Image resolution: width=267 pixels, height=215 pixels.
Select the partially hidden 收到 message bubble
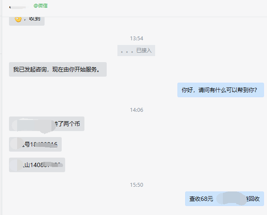(x=27, y=21)
